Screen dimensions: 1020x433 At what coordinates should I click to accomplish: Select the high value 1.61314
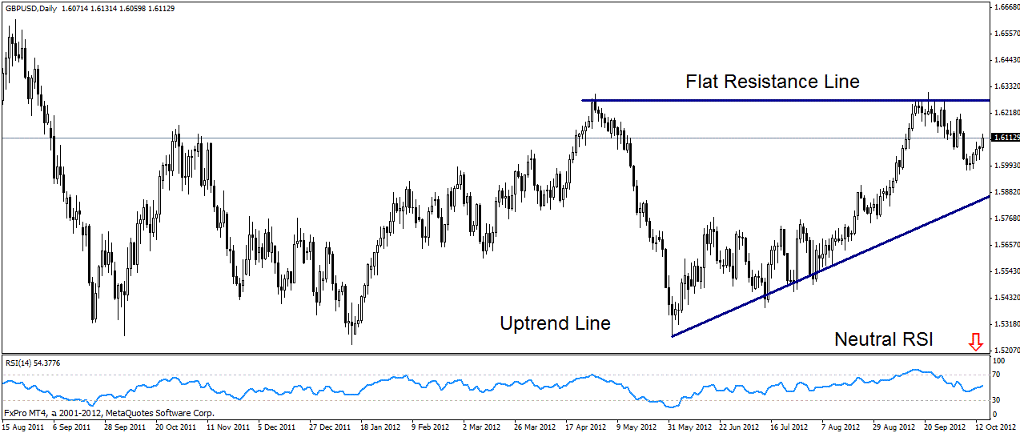[x=104, y=8]
